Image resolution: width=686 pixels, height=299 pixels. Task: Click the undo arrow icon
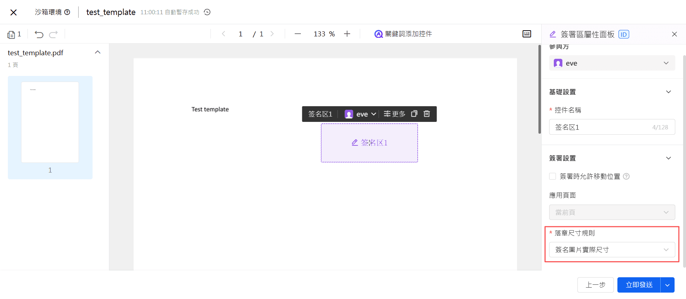tap(39, 34)
